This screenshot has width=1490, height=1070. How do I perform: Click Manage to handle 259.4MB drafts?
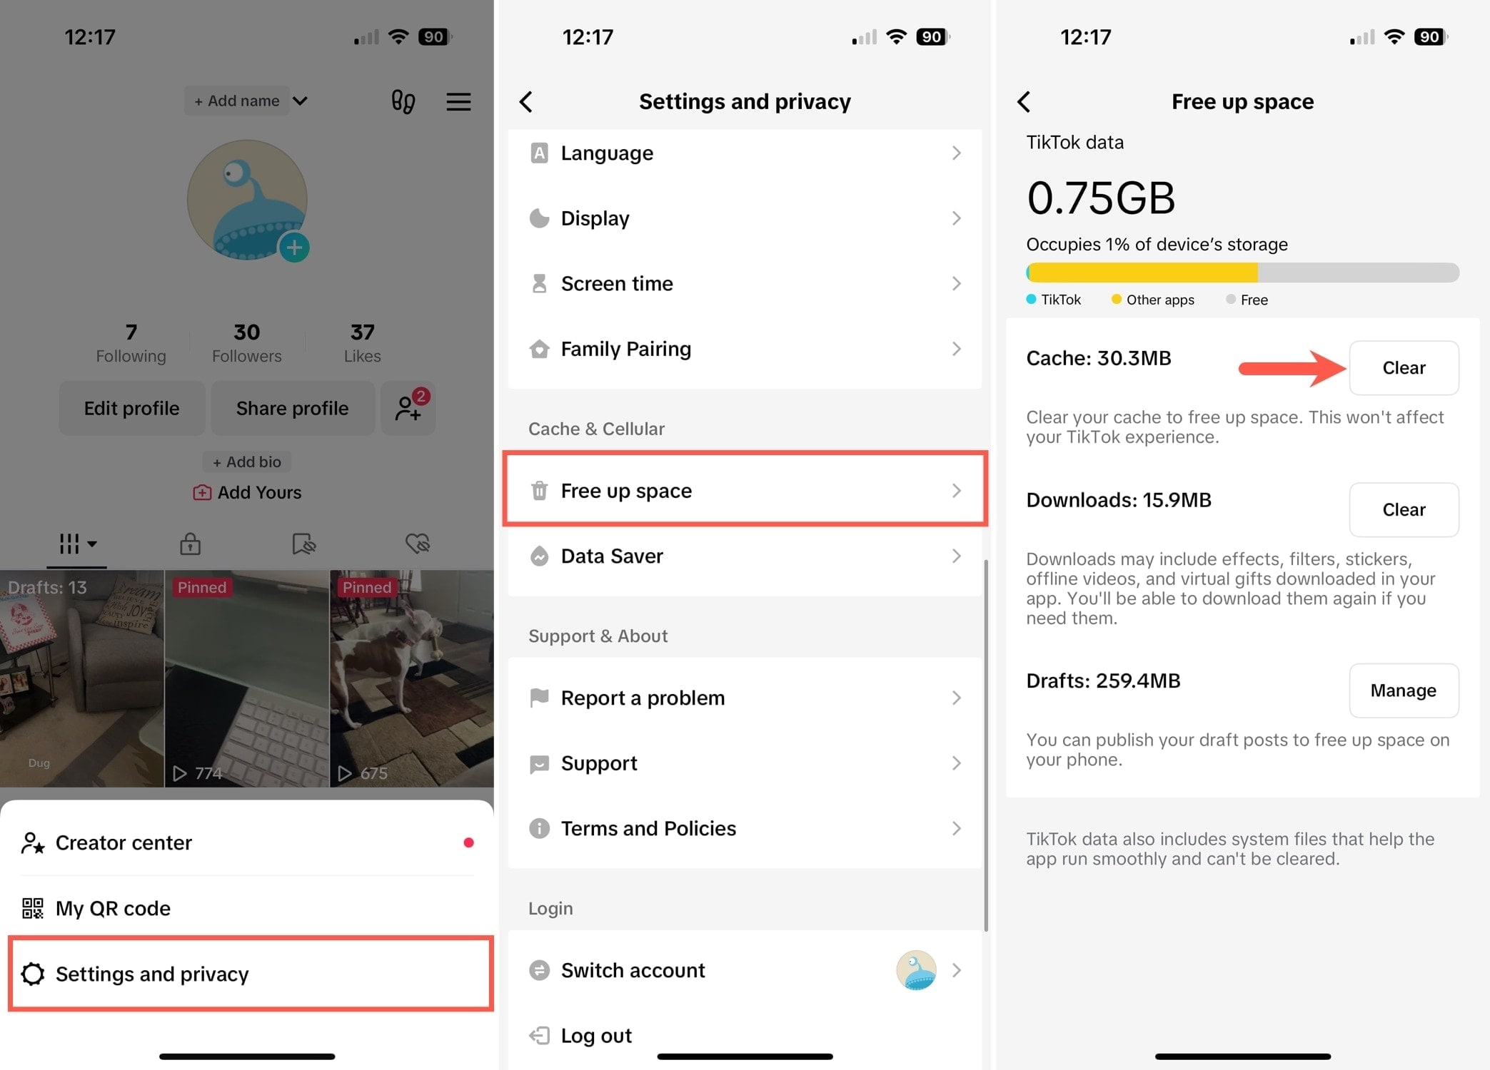point(1403,690)
